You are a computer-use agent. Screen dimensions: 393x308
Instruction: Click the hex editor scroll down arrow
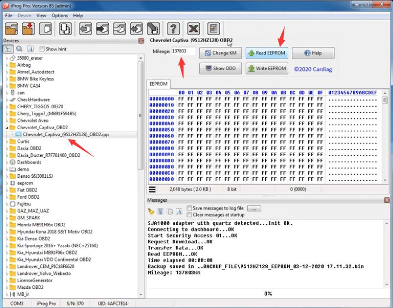pos(385,180)
